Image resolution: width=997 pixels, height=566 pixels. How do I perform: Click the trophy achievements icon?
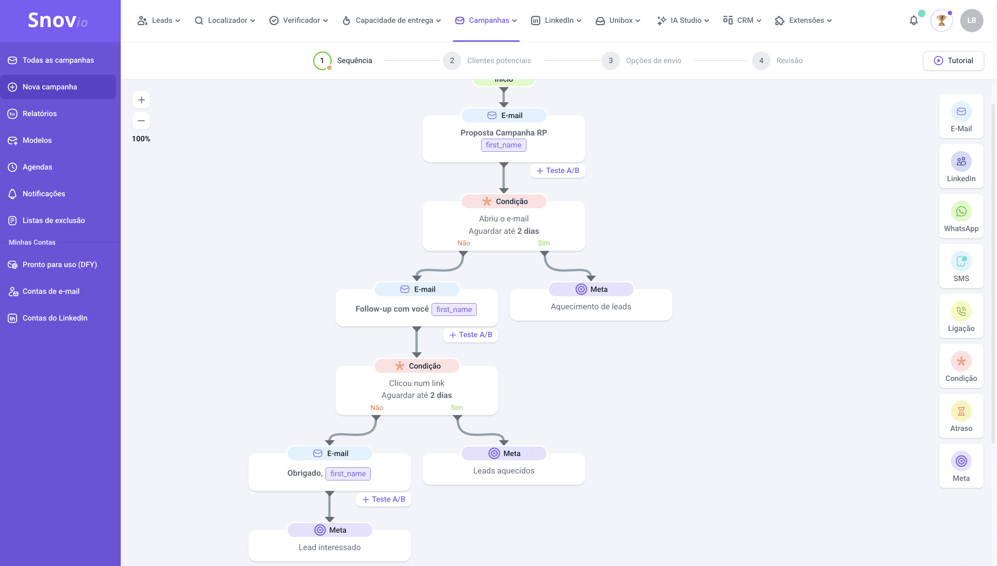click(x=941, y=21)
